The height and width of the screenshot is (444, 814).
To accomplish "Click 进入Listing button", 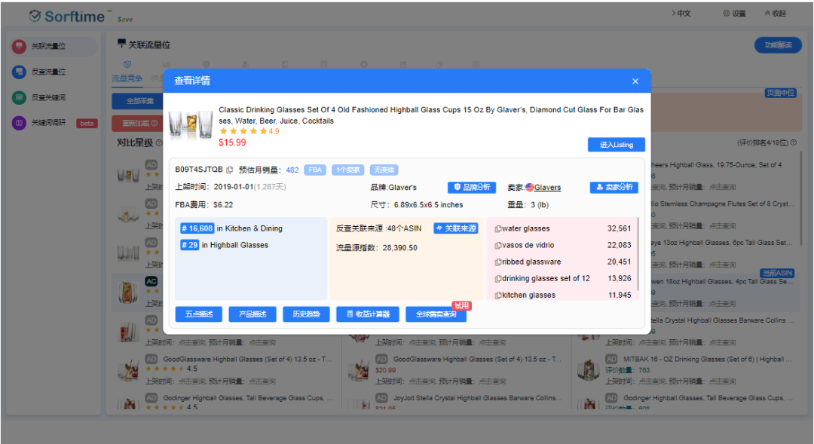I will [x=617, y=145].
